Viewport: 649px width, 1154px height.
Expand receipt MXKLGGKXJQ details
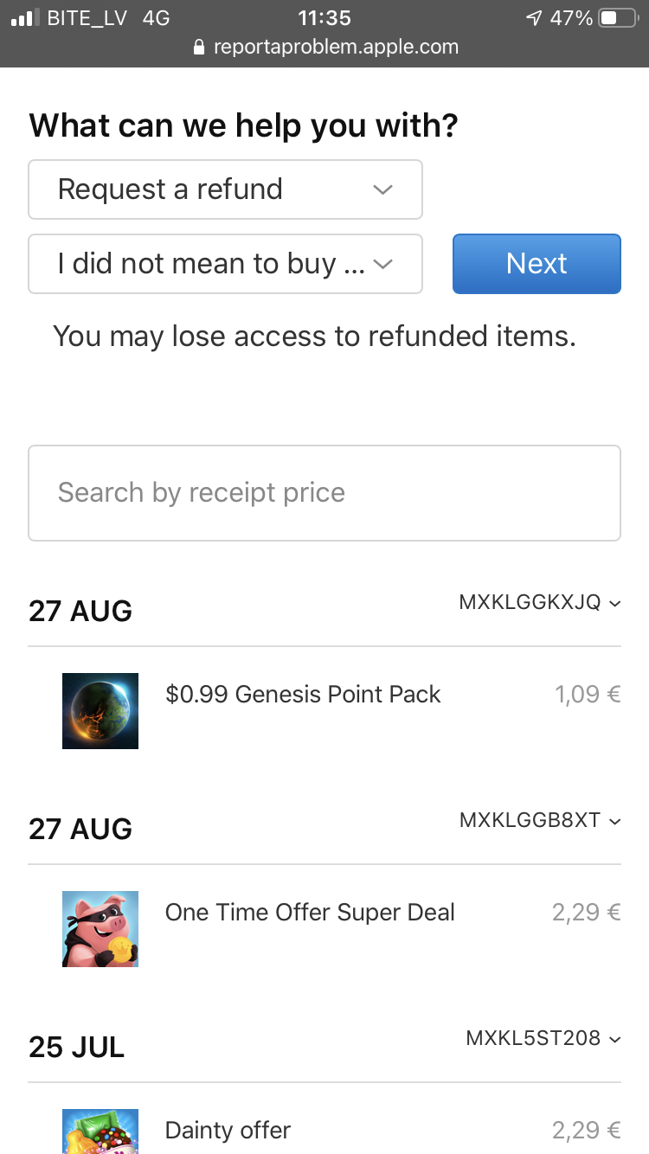point(540,603)
